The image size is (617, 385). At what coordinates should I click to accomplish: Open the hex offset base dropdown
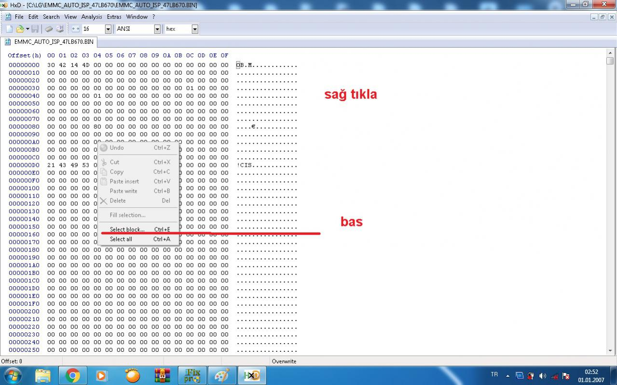195,29
